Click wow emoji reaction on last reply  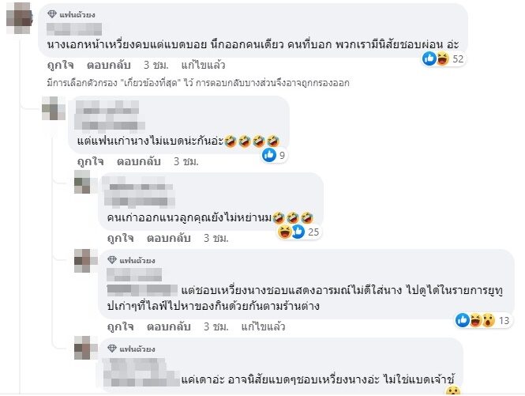[x=452, y=390]
